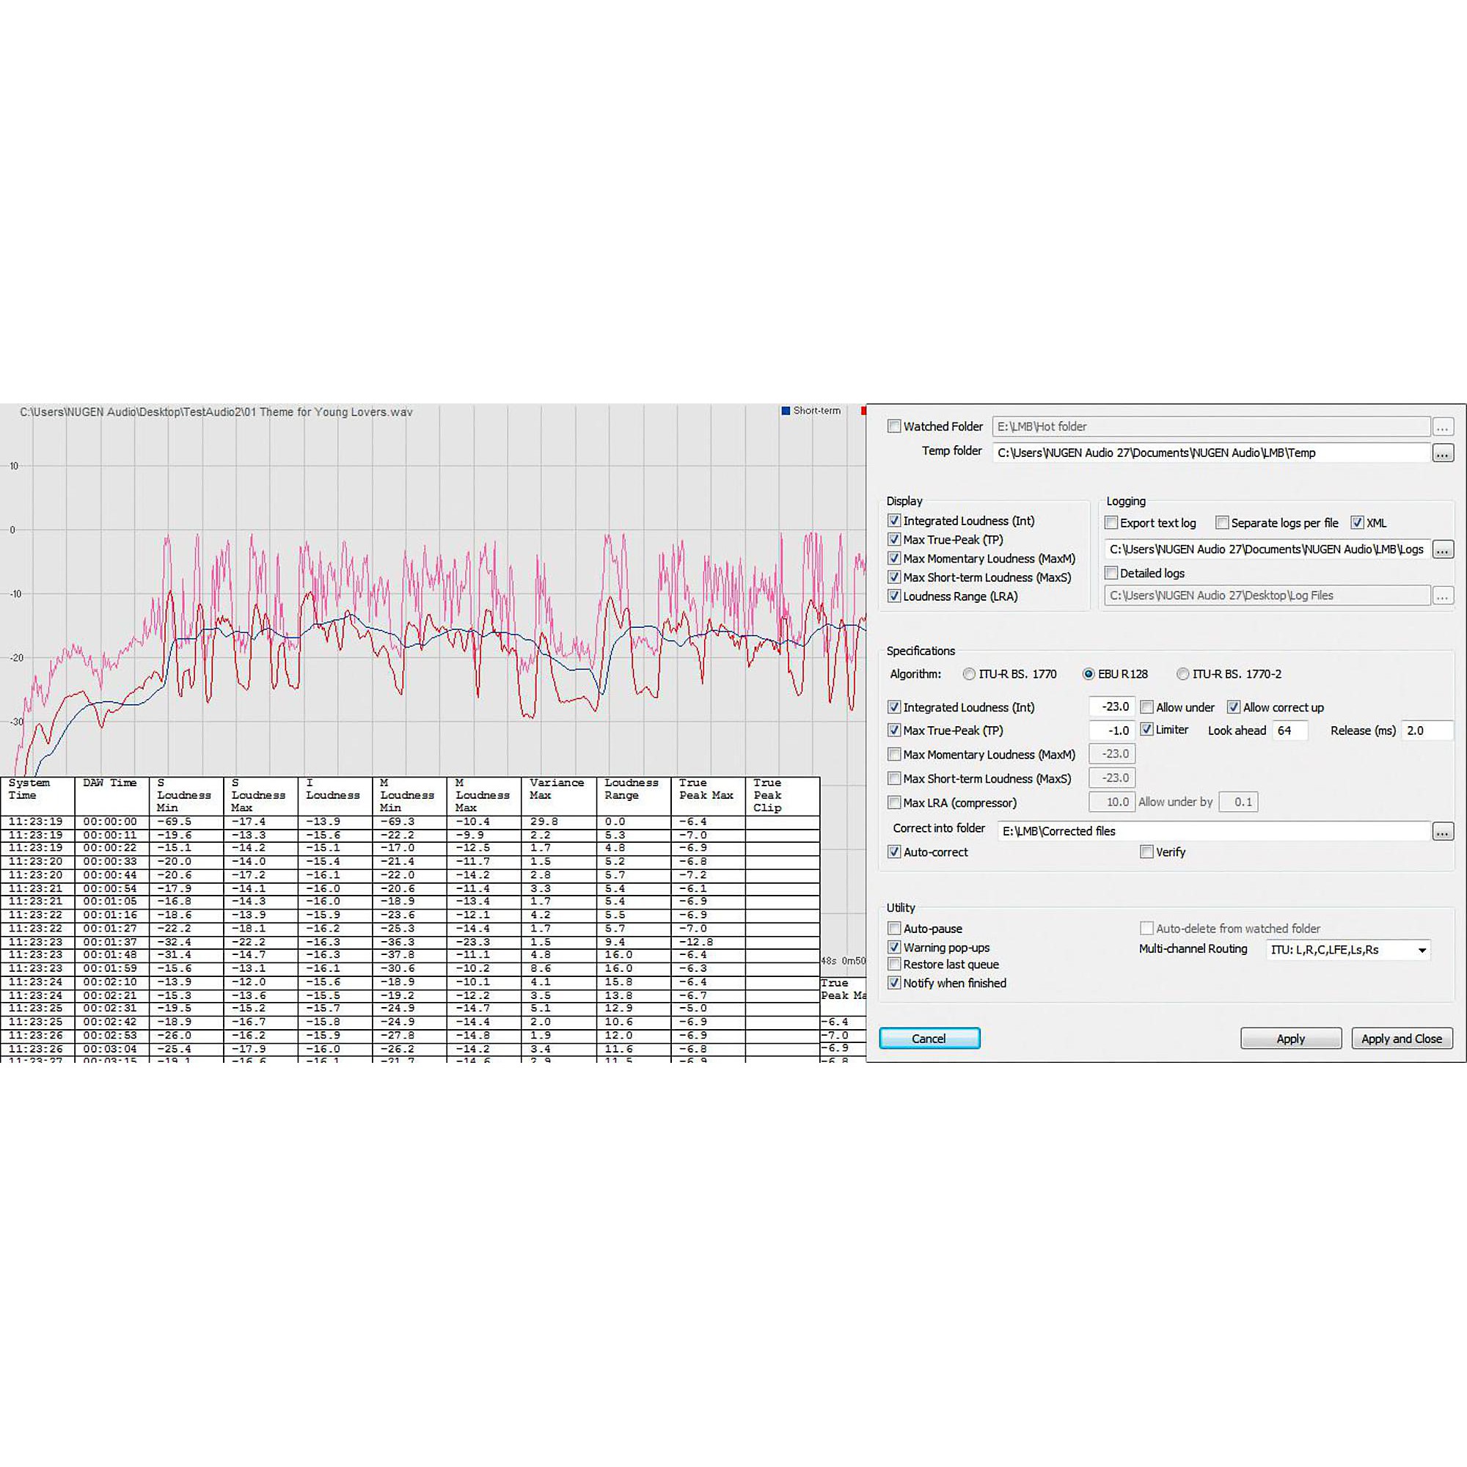Viewport: 1467px width, 1467px height.
Task: Uncheck the XML logging checkbox
Action: (1357, 522)
